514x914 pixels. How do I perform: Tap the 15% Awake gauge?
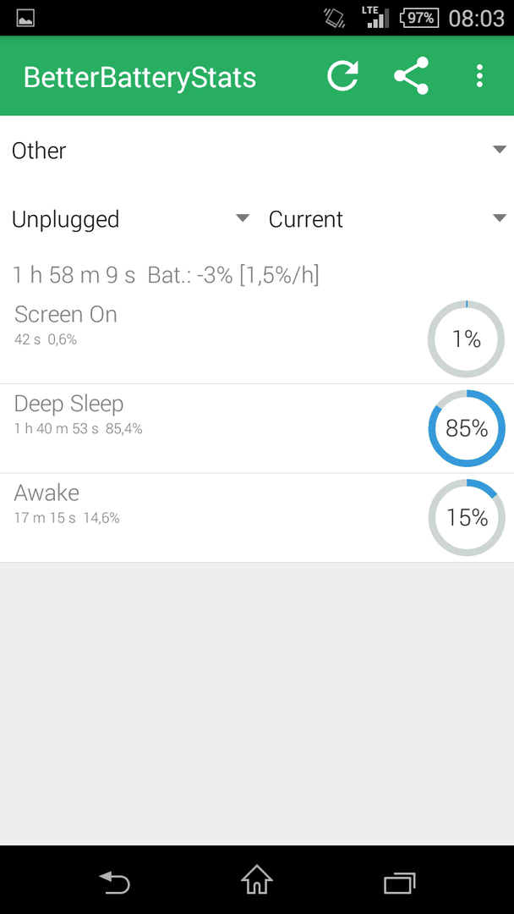pyautogui.click(x=467, y=518)
